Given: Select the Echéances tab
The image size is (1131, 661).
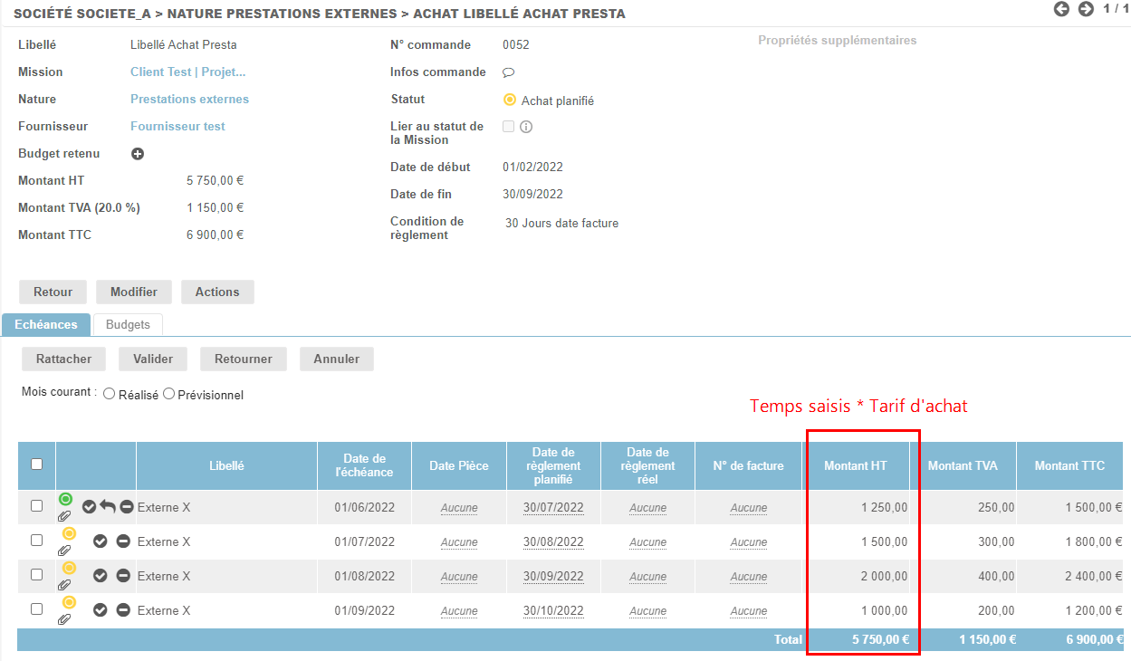Looking at the screenshot, I should pyautogui.click(x=46, y=324).
